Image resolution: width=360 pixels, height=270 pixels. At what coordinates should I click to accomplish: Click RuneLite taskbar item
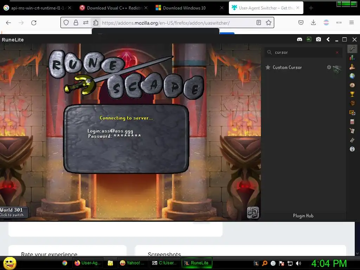click(197, 263)
